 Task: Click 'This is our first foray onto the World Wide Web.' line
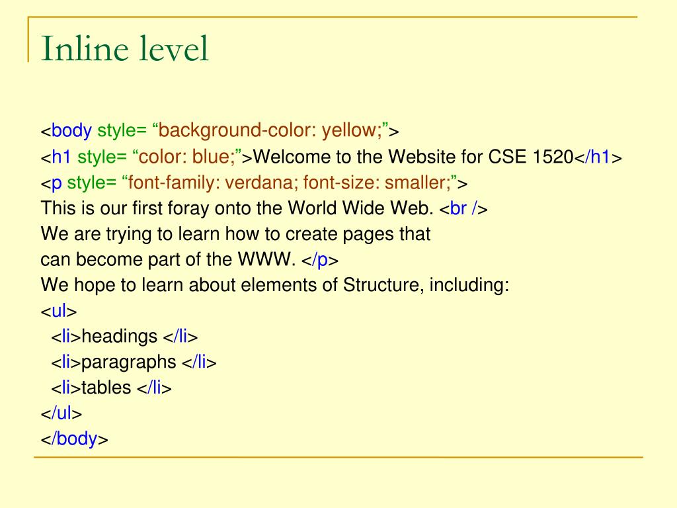(264, 208)
